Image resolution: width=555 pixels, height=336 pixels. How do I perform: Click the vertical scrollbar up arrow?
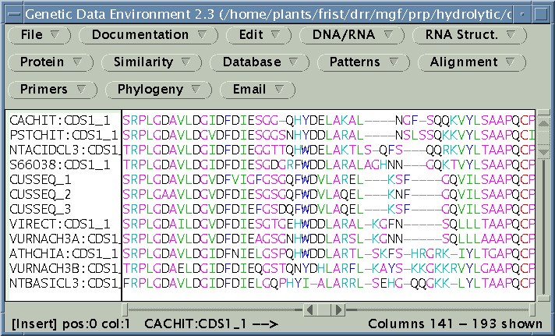tap(543, 123)
